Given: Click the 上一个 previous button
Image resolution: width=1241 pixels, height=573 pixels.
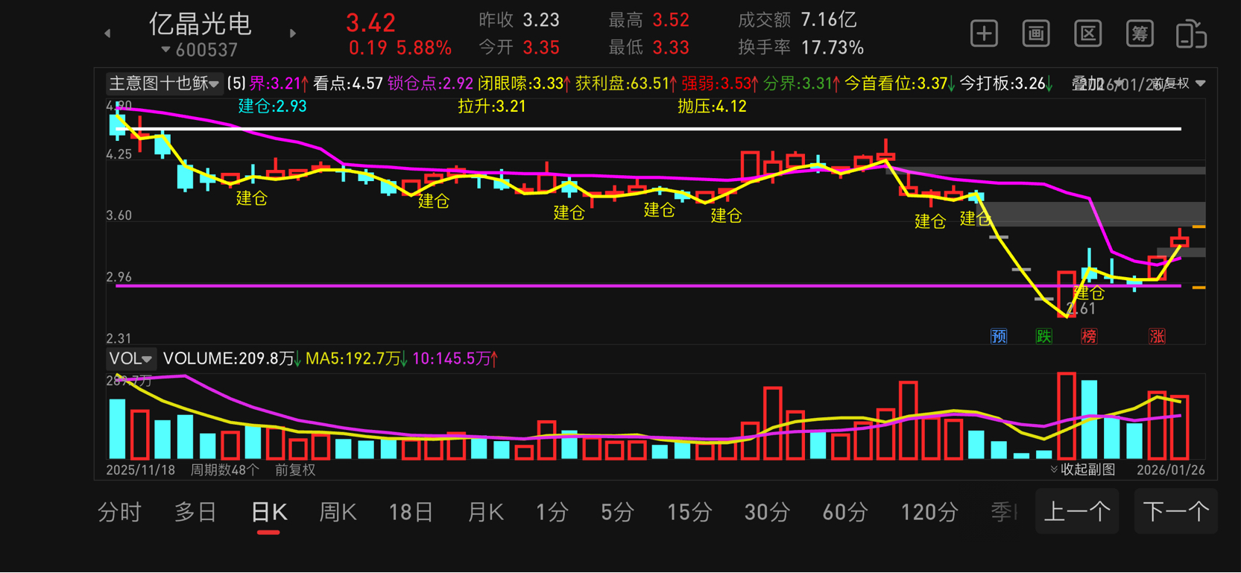Looking at the screenshot, I should pyautogui.click(x=1077, y=511).
